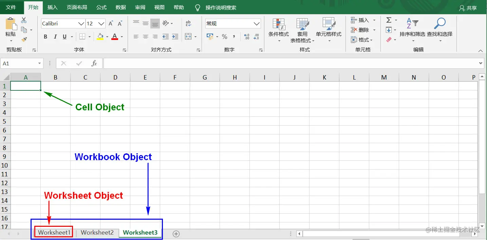Viewport: 487px width, 240px height.
Task: Switch to the 页面布局 Page Layout tab
Action: pyautogui.click(x=77, y=7)
